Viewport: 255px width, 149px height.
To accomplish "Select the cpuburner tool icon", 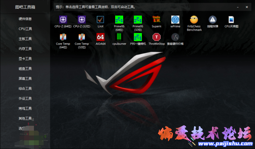I will click(119, 37).
